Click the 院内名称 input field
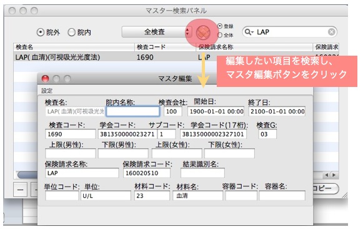 (x=132, y=111)
